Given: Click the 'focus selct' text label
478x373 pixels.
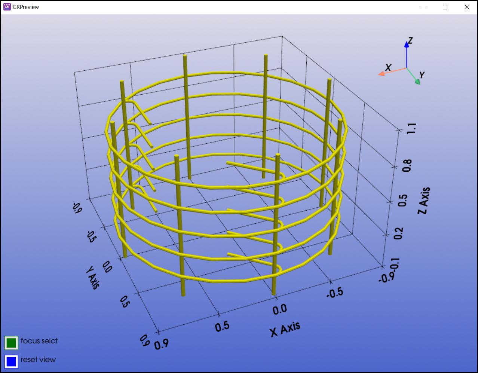Looking at the screenshot, I should (x=39, y=341).
